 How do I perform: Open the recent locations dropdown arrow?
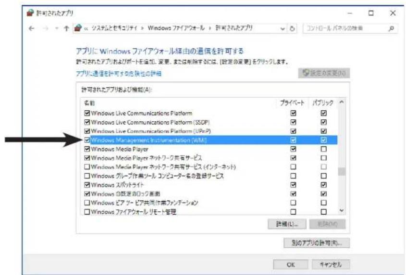tap(57, 28)
